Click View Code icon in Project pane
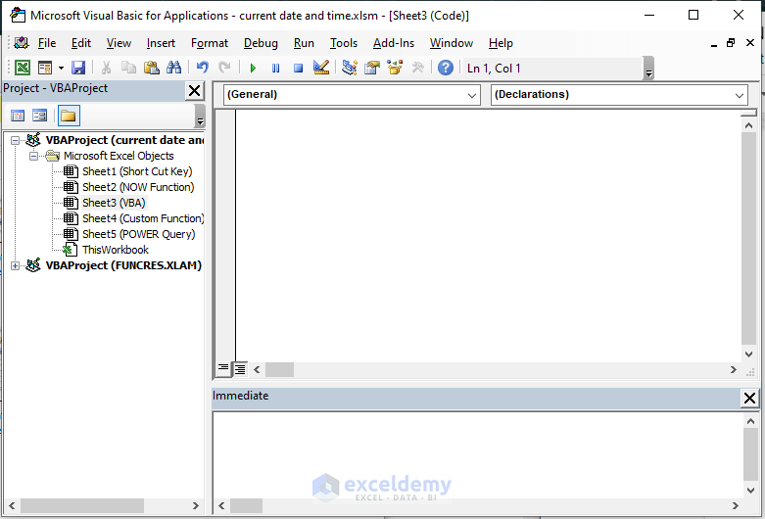 [18, 116]
